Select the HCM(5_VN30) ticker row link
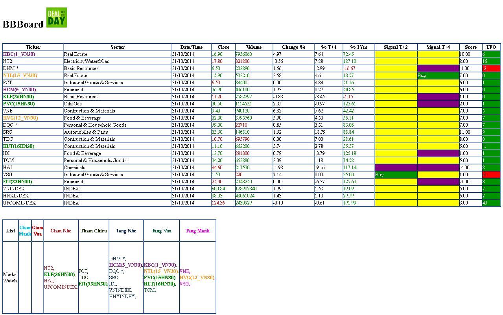This screenshot has width=503, height=315. point(19,90)
